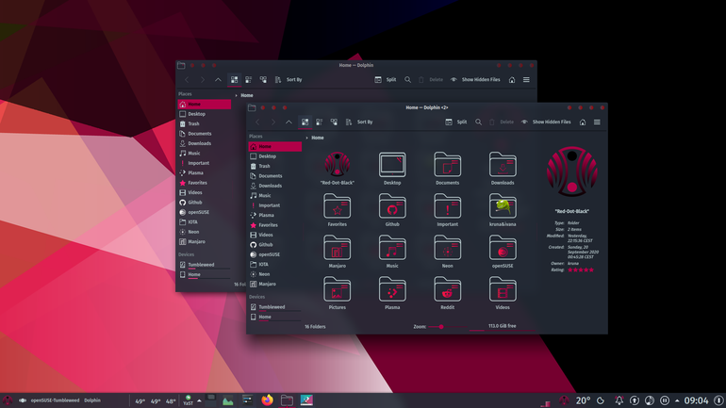Toggle Split view in Dolphin <2>
The height and width of the screenshot is (408, 726).
(x=456, y=122)
